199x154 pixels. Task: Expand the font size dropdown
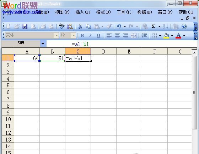point(74,35)
